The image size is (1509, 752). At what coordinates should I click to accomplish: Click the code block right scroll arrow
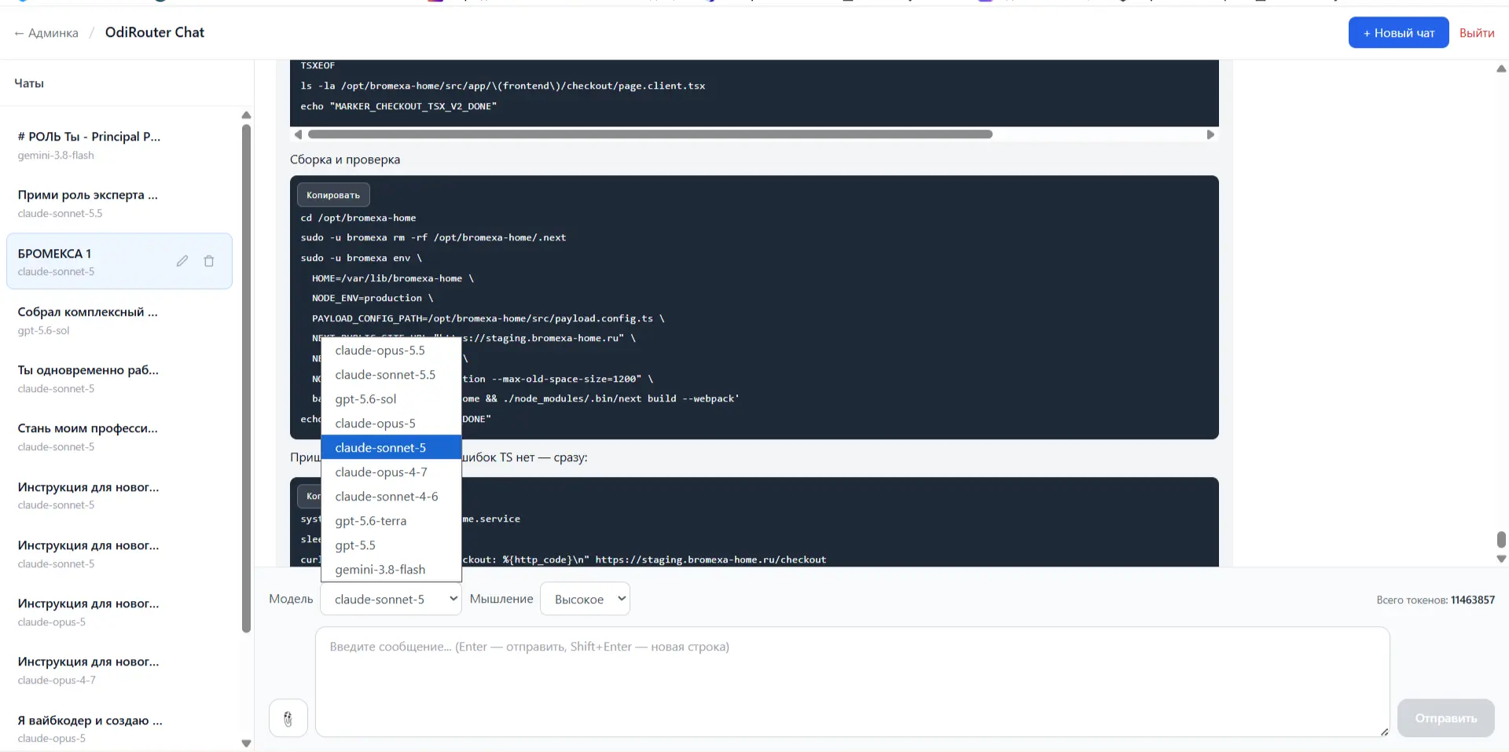coord(1210,134)
